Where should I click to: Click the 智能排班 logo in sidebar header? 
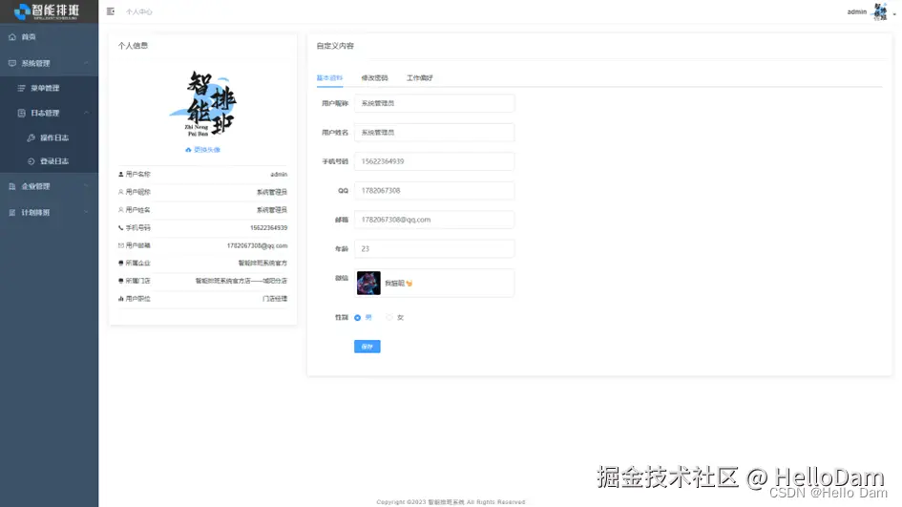point(47,11)
